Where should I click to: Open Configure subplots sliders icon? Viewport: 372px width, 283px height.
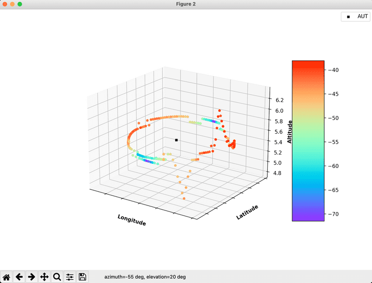tap(70, 277)
